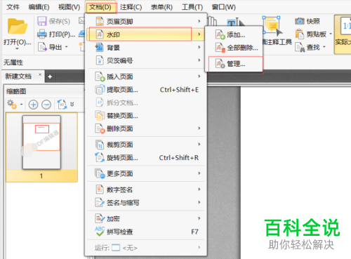Click the 快照 camera icon
Image resolution: width=351 pixels, height=259 pixels.
click(x=299, y=21)
